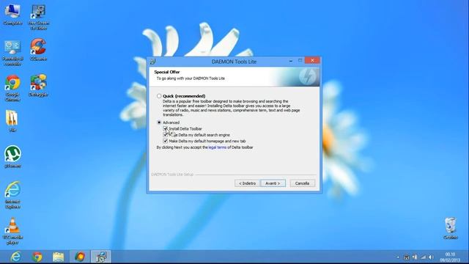Launch Google Chrome desktop shortcut

12,88
